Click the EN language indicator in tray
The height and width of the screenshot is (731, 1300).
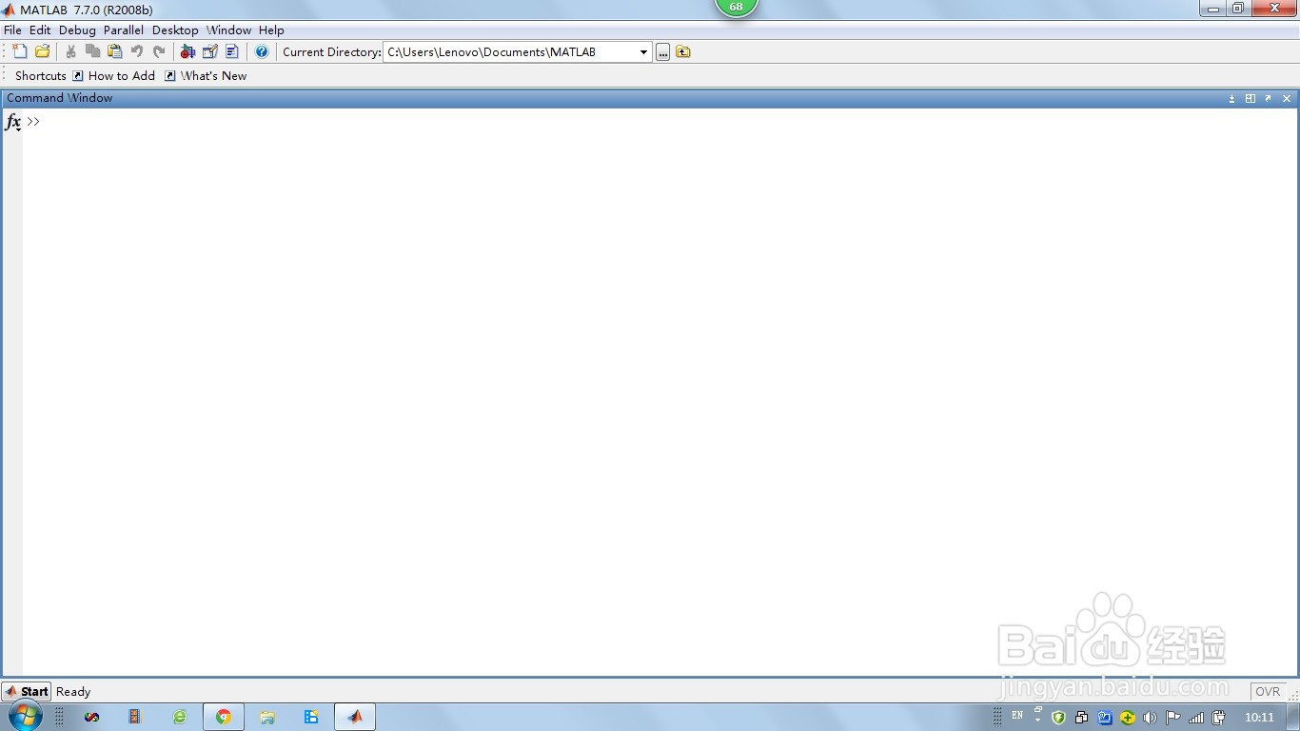click(1017, 715)
